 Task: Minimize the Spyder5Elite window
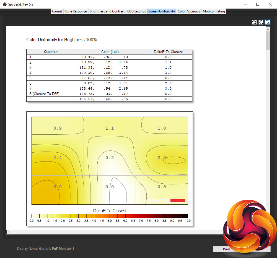tap(245, 4)
